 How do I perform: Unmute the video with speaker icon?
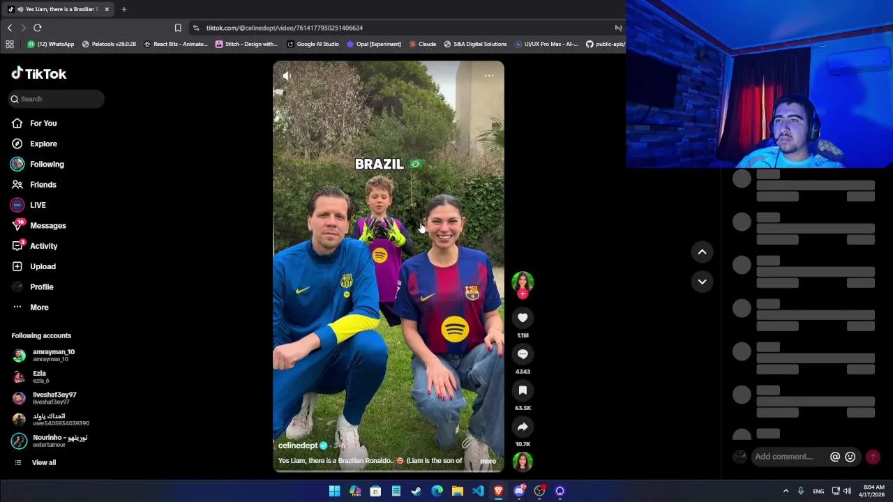tap(287, 75)
